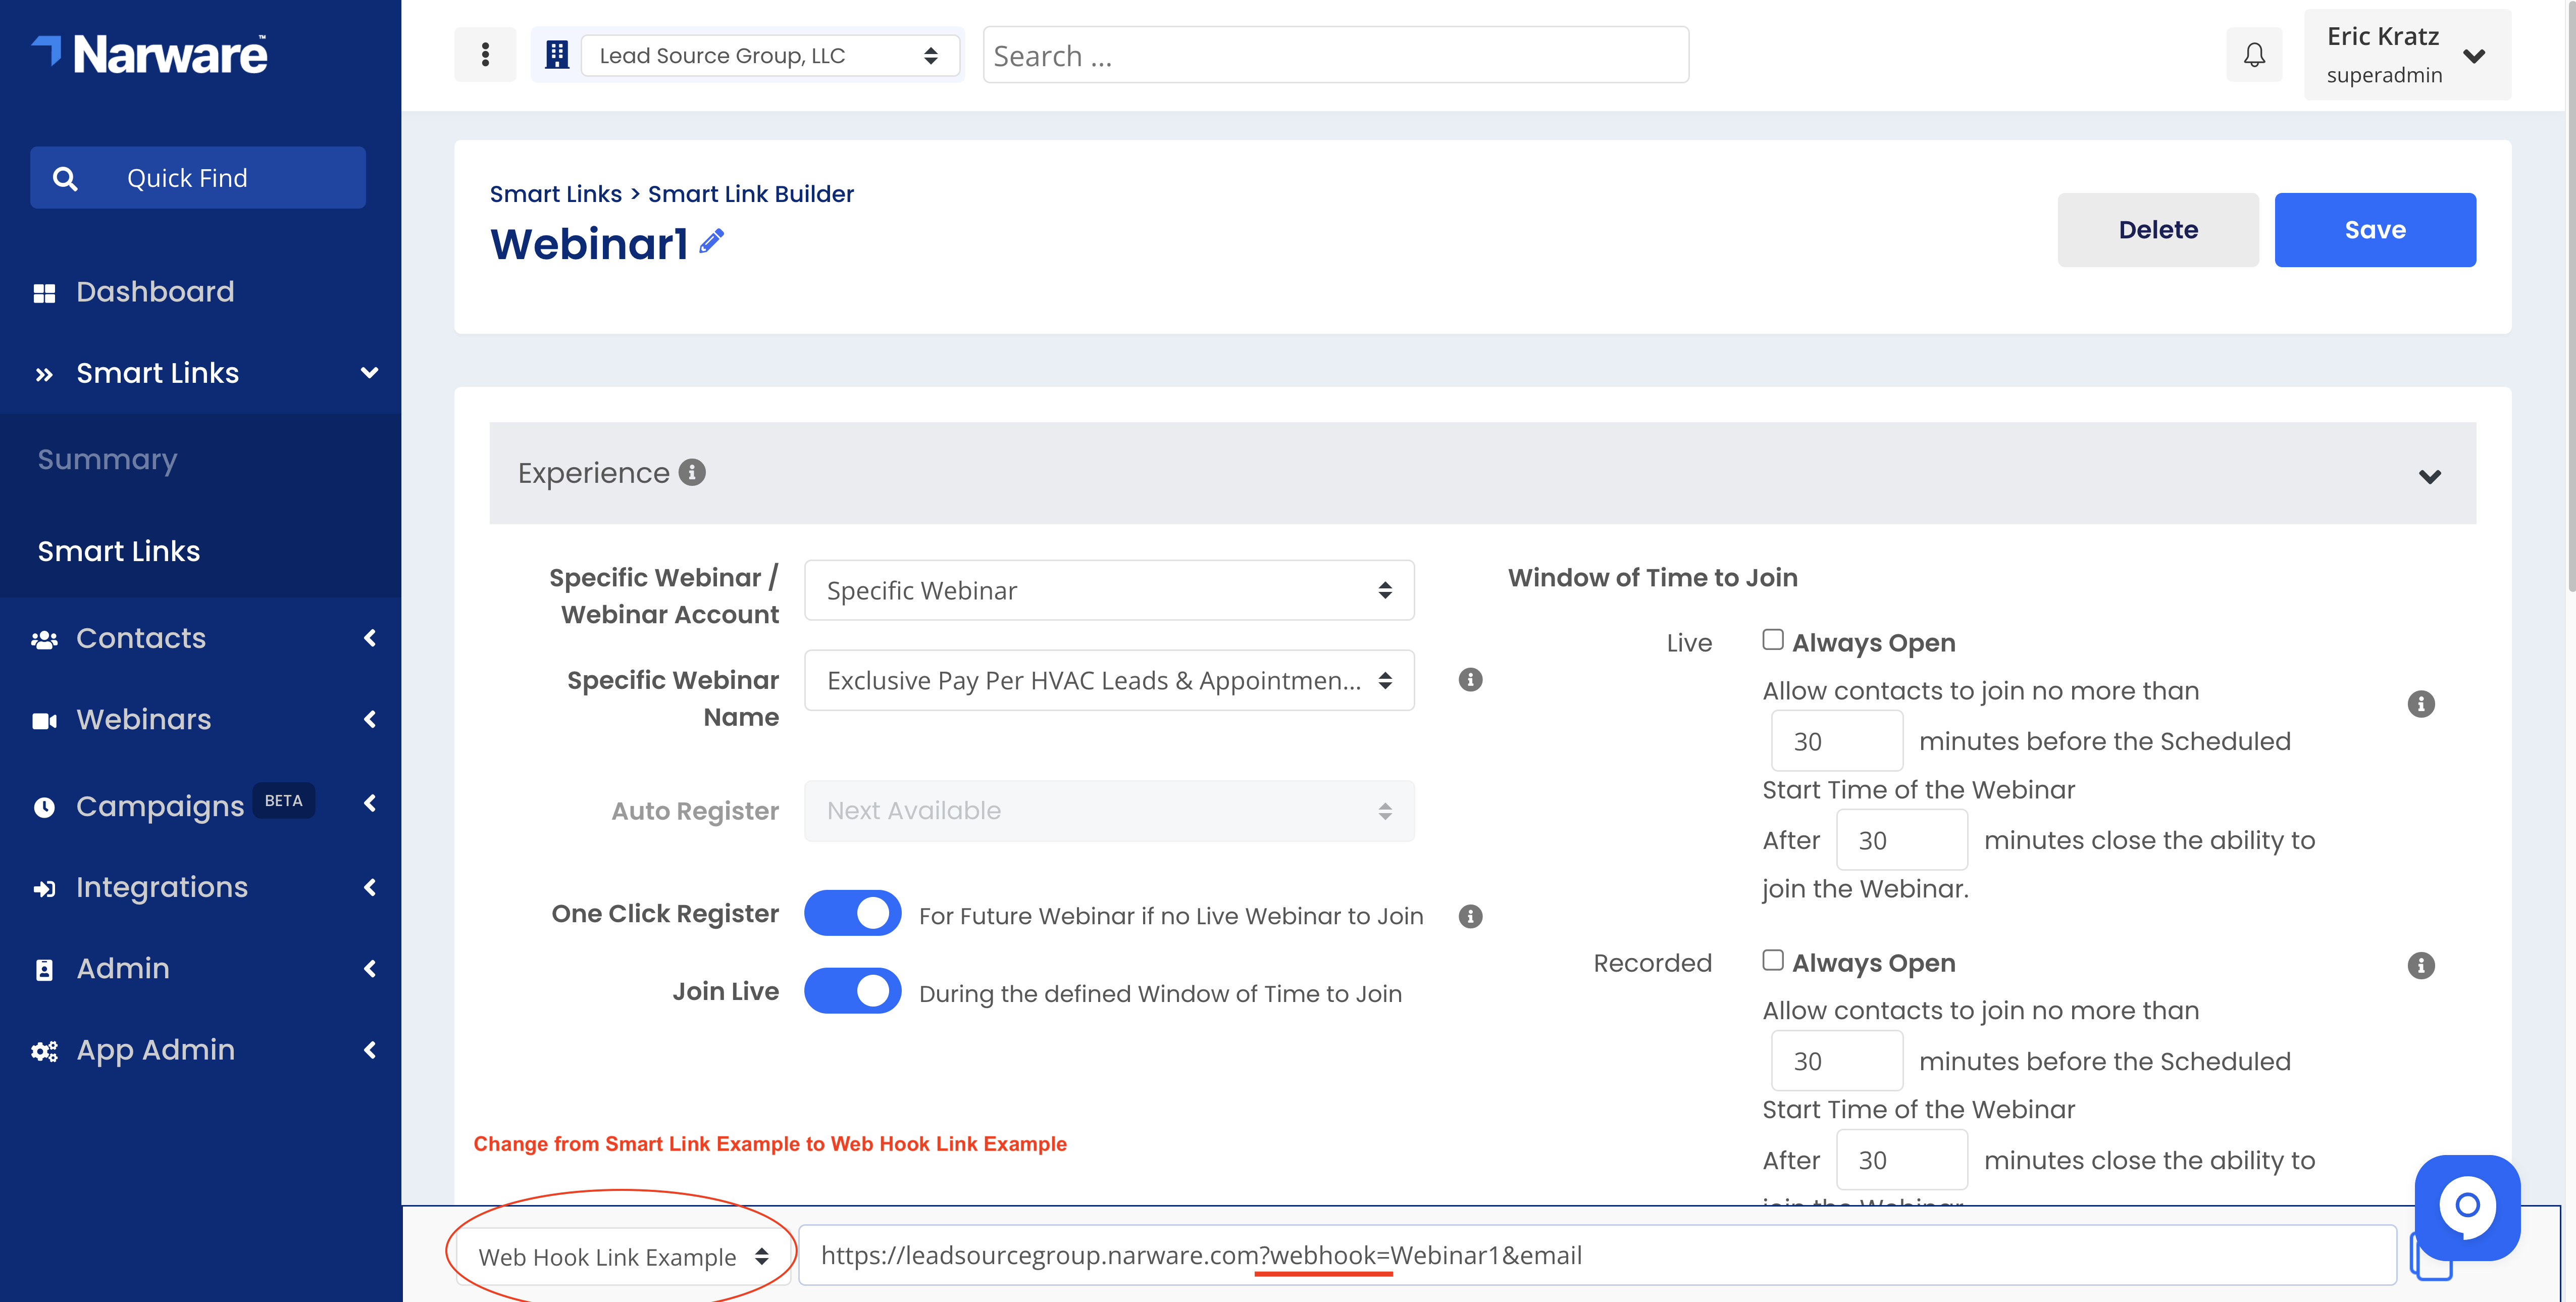Click the Quick Find button
The height and width of the screenshot is (1302, 2576).
click(x=198, y=178)
